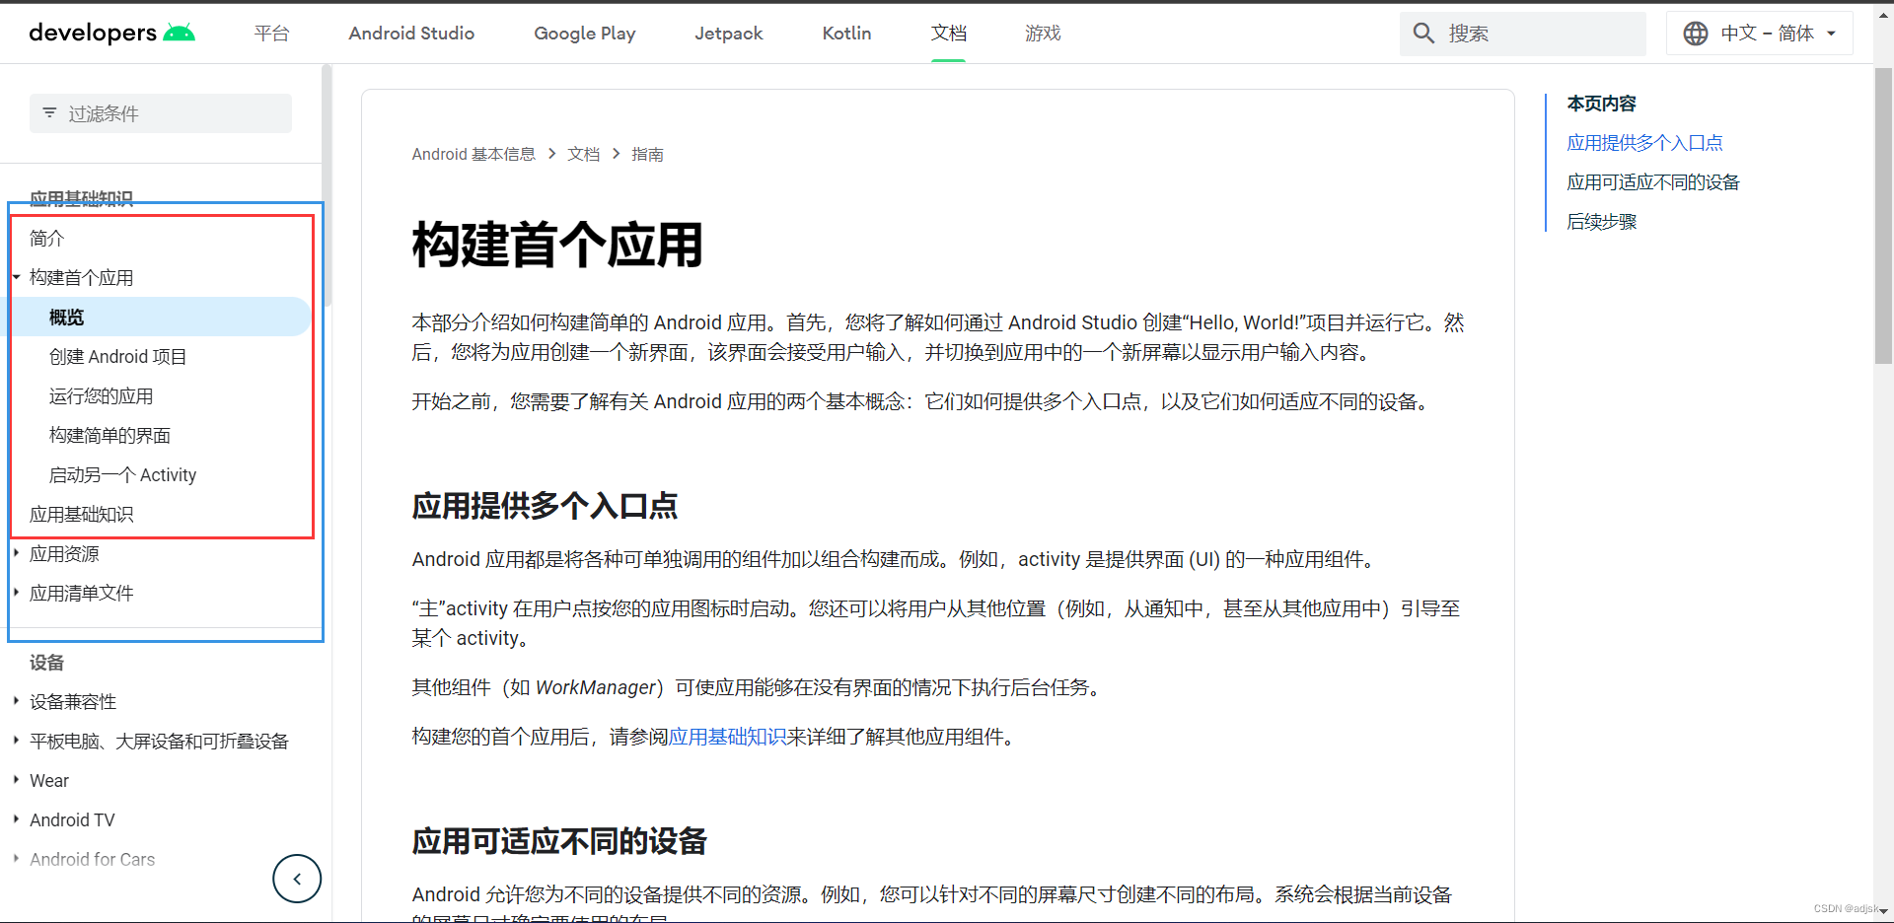1894x923 pixels.
Task: Follow the inline 应用基础知识 hyperlink
Action: (x=728, y=737)
